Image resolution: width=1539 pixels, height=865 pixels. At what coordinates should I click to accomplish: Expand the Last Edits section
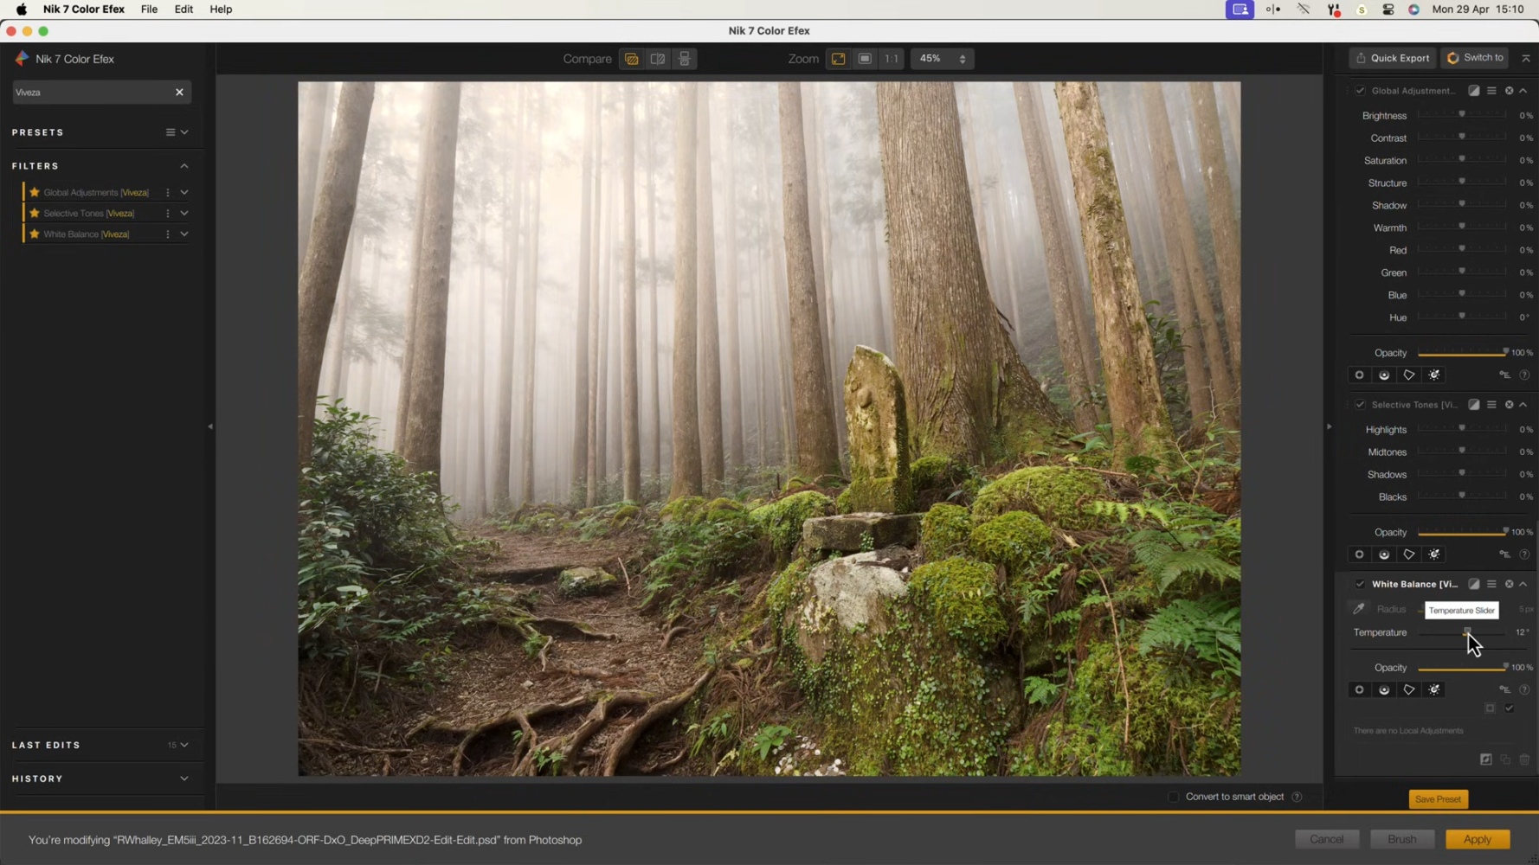click(x=184, y=745)
